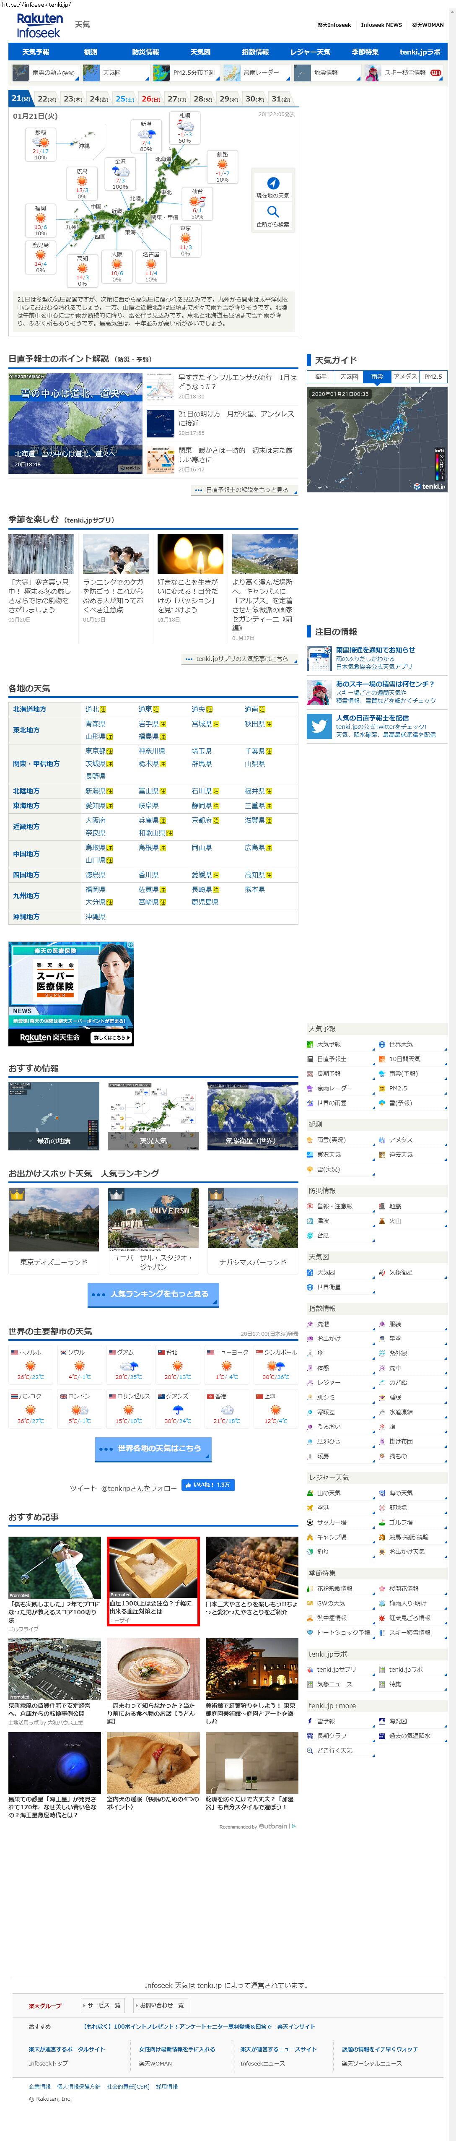Open the レジャー天気 navigation menu item

tap(310, 52)
